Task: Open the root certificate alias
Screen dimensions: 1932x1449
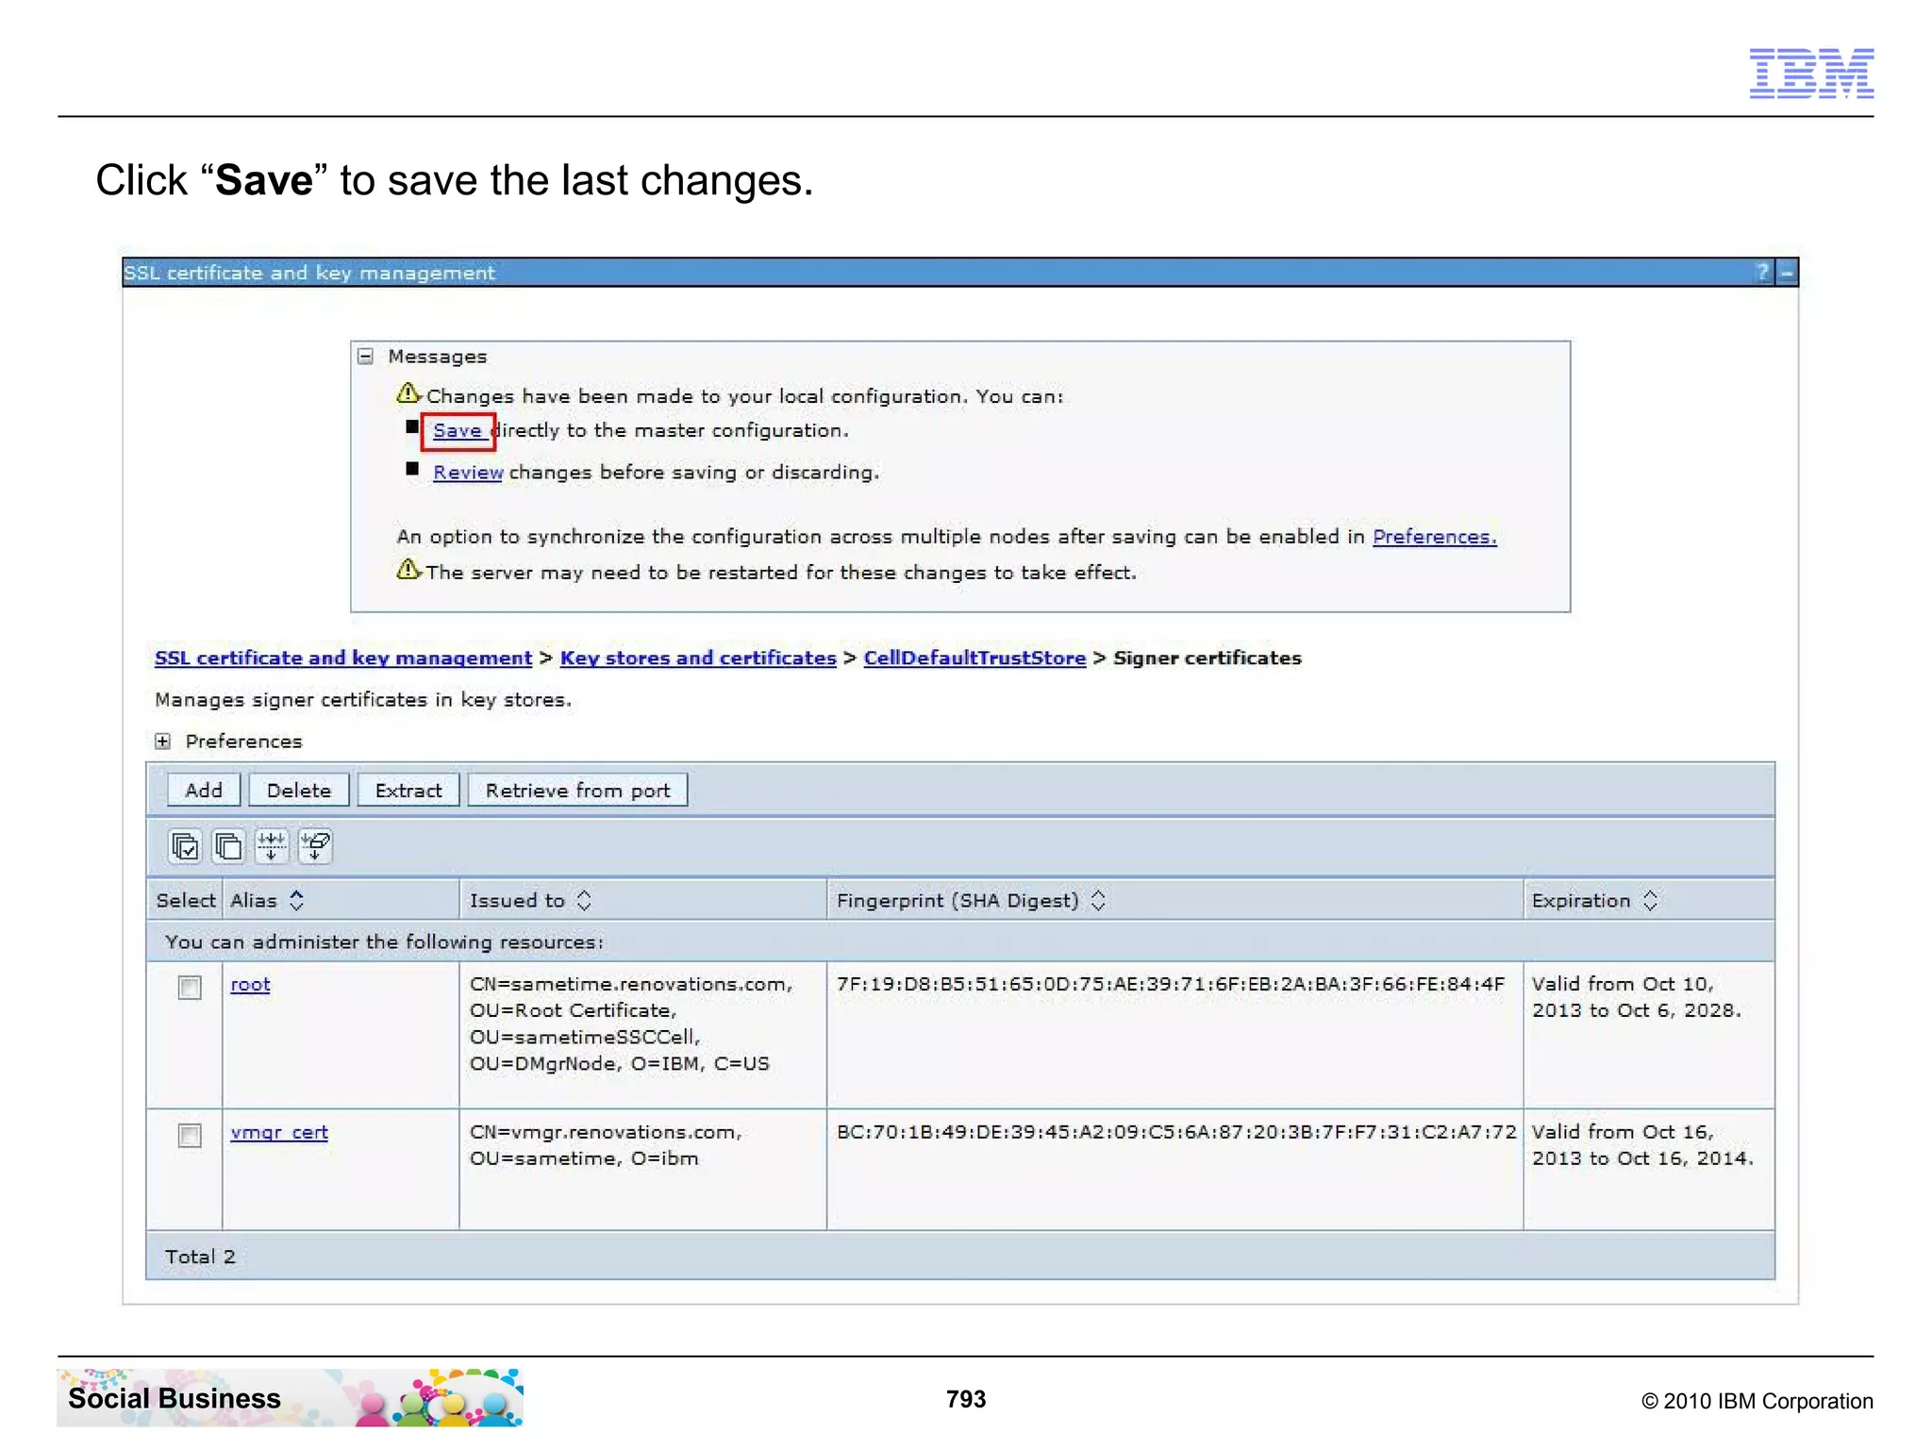Action: 250,984
